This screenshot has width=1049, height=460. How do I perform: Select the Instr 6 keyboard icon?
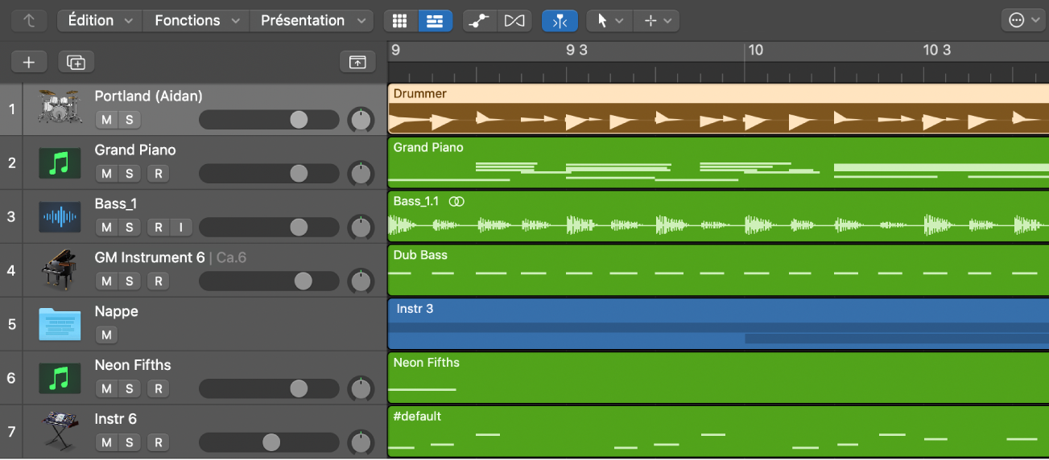coord(60,432)
